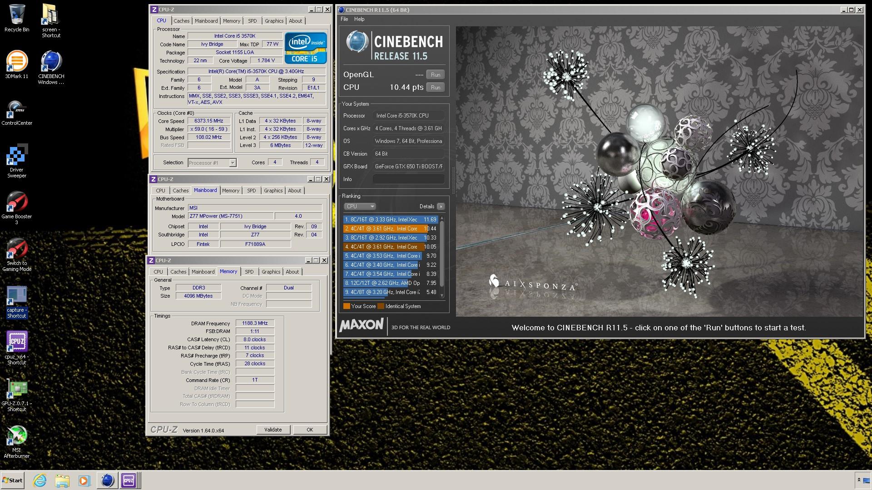Viewport: 872px width, 490px height.
Task: Click the DRAM Frequency 1188.3 MHz value
Action: pos(255,323)
